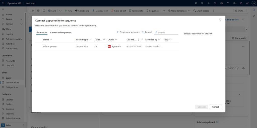Click the Refresh icon in sequence dialog

(143, 32)
